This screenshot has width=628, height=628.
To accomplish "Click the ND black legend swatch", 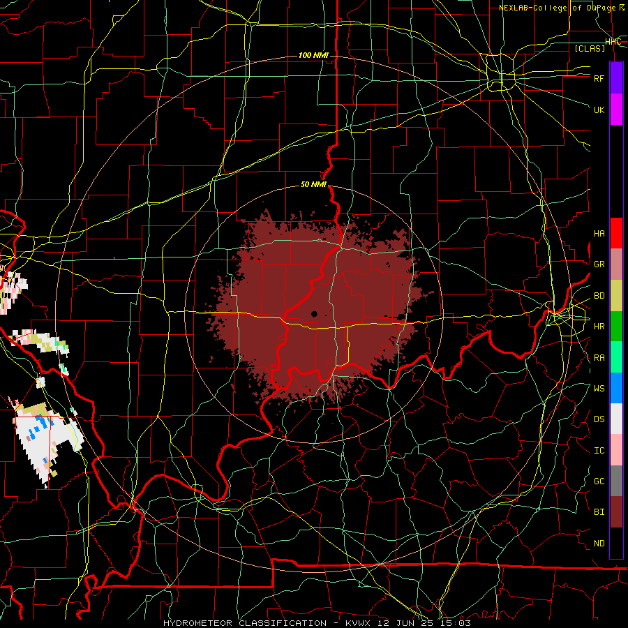I will [x=616, y=543].
